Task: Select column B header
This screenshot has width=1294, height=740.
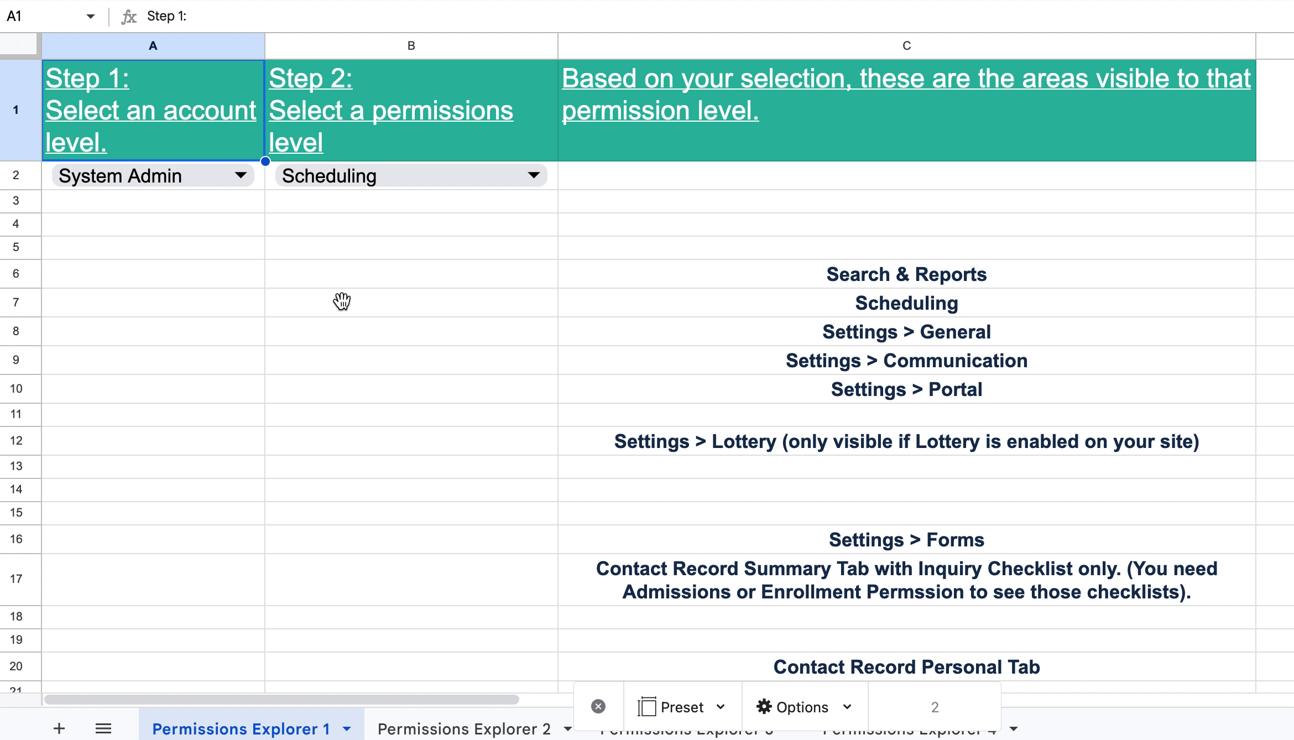Action: (x=411, y=46)
